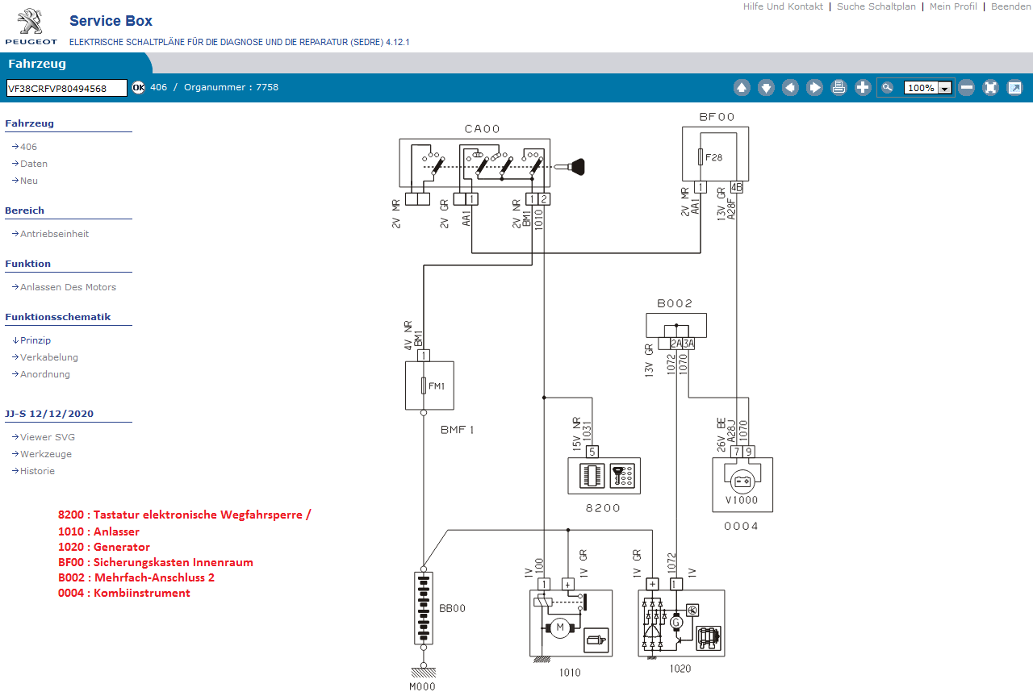1033x696 pixels.
Task: Open Viewer SVG link
Action: click(48, 437)
